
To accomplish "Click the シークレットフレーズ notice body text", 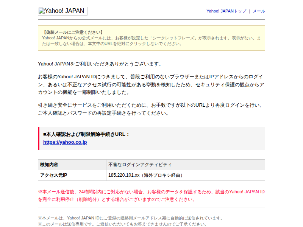I will (x=151, y=41).
